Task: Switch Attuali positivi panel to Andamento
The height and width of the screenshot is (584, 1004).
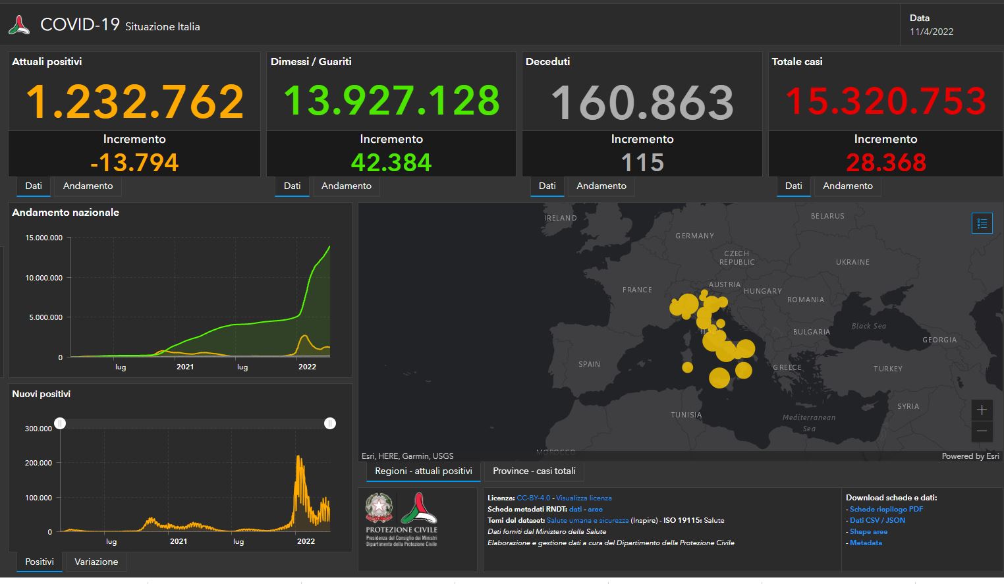Action: tap(88, 186)
